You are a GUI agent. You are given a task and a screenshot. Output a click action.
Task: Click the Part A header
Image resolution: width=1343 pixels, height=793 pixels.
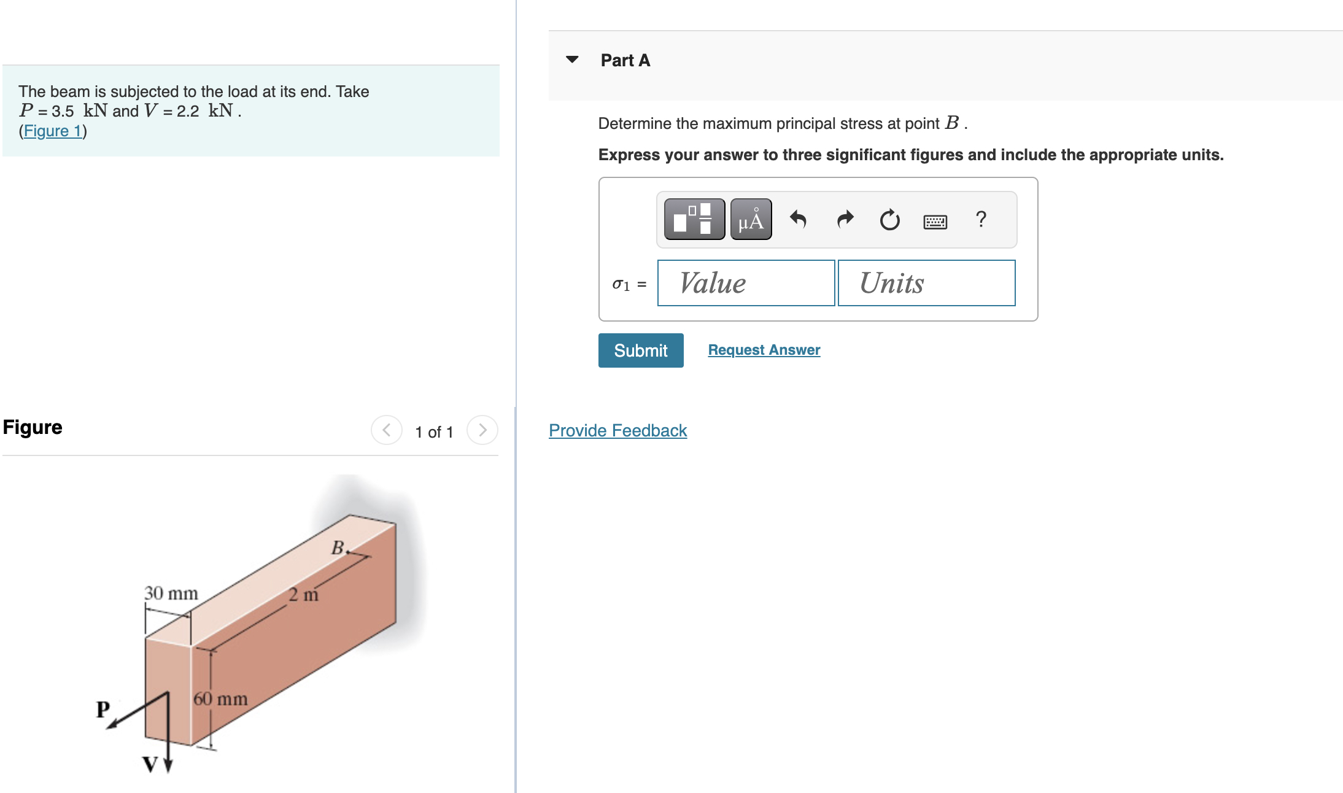click(x=625, y=60)
